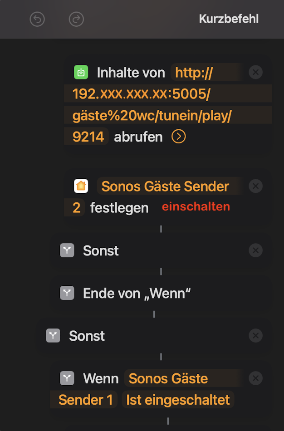Remove the Sonos Gäste Sender 2 action
This screenshot has width=284, height=431.
tap(256, 186)
